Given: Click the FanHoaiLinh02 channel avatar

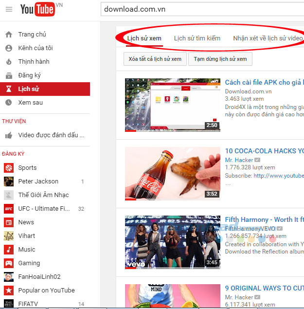Looking at the screenshot, I should pos(9,277).
